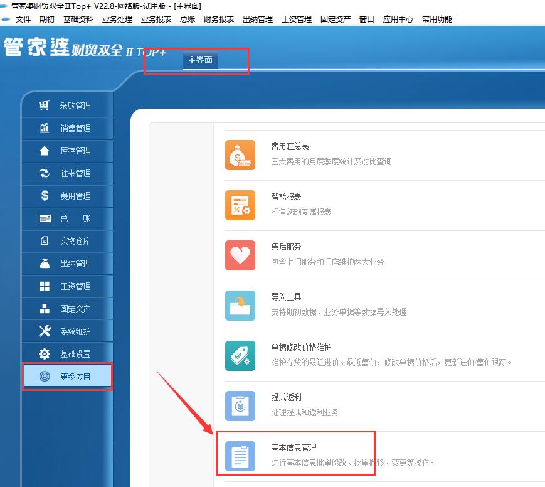The image size is (545, 487).
Task: Open the 单据修改价格维护 price tag icon
Action: click(x=240, y=355)
